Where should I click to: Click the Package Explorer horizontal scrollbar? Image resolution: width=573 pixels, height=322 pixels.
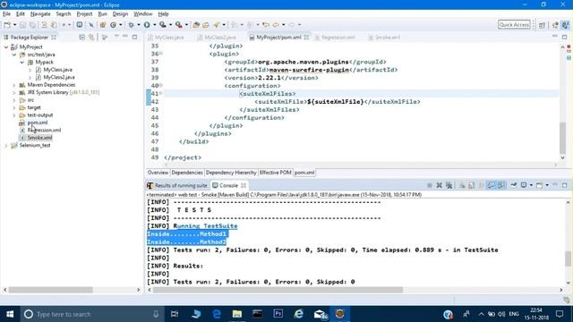click(51, 290)
